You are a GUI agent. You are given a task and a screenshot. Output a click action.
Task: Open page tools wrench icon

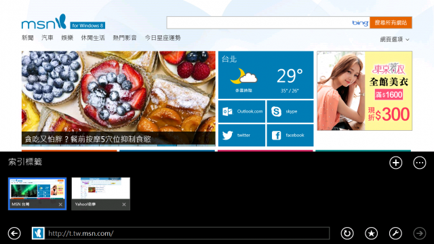(x=395, y=233)
